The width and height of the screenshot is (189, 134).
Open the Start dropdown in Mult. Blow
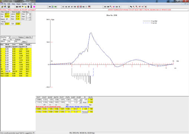tap(30, 17)
